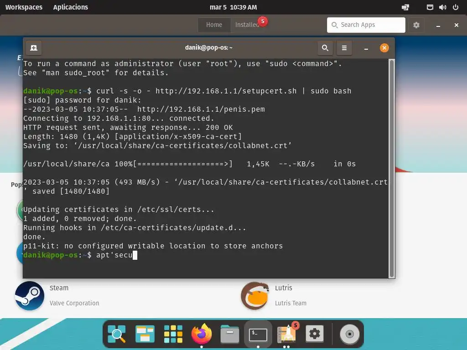The height and width of the screenshot is (350, 467).
Task: Open Pop Shop rocket dock icon
Action: [x=286, y=334]
